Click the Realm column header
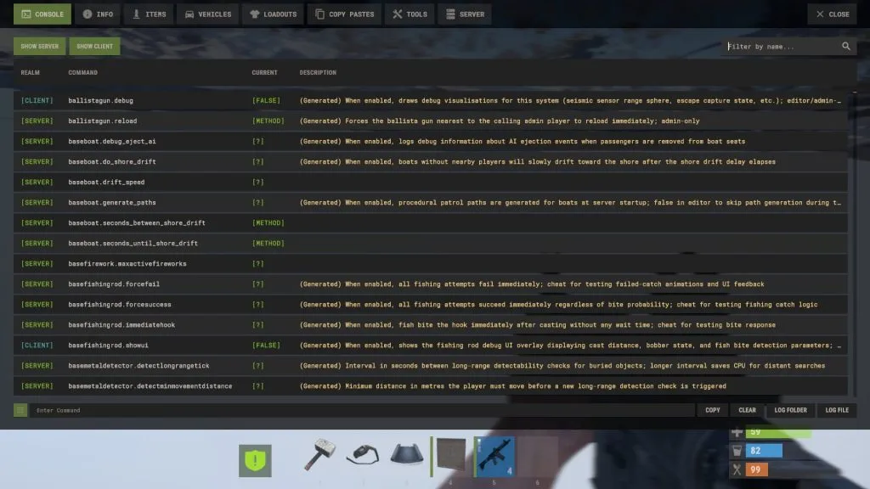This screenshot has width=870, height=489. [30, 73]
